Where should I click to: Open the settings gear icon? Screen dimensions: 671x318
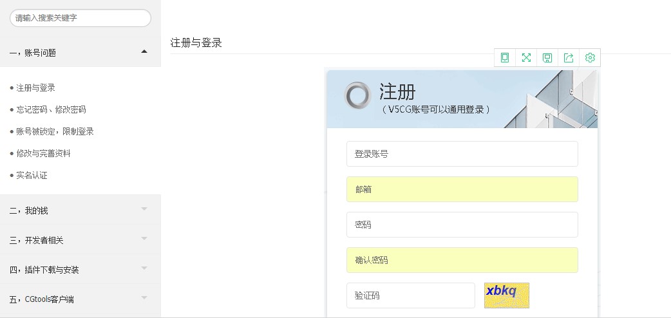coord(590,58)
